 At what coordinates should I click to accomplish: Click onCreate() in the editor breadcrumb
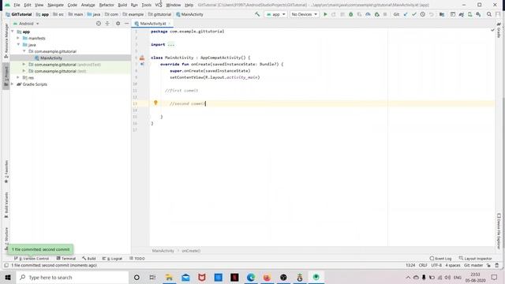191,251
